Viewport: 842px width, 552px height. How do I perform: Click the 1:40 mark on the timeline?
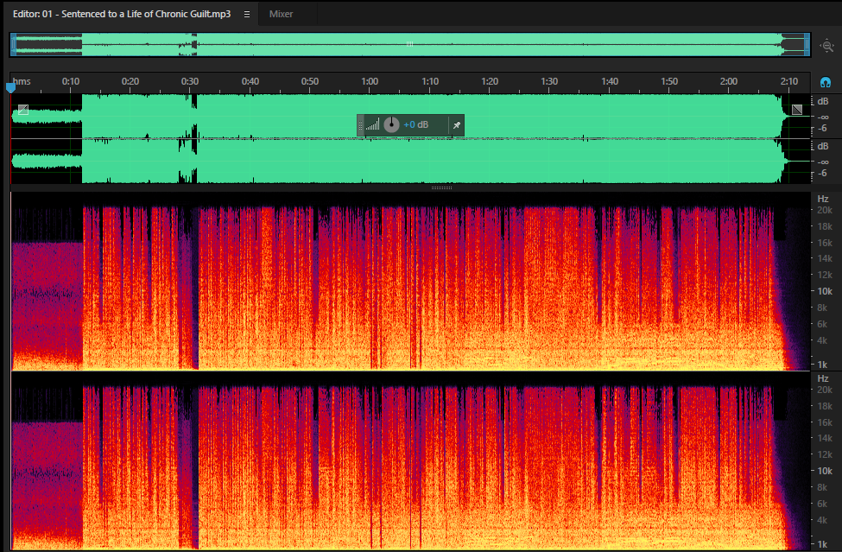click(x=610, y=81)
